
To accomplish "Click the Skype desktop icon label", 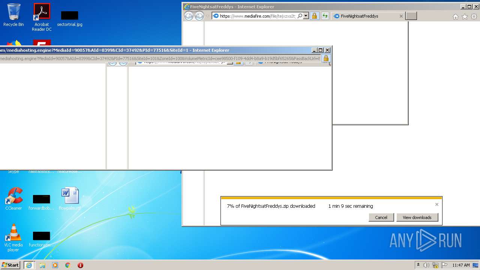I will pos(13,172).
